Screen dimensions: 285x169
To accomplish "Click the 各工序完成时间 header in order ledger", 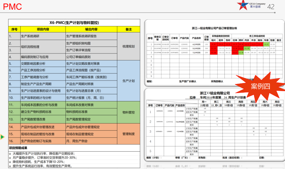I will point(257,36).
